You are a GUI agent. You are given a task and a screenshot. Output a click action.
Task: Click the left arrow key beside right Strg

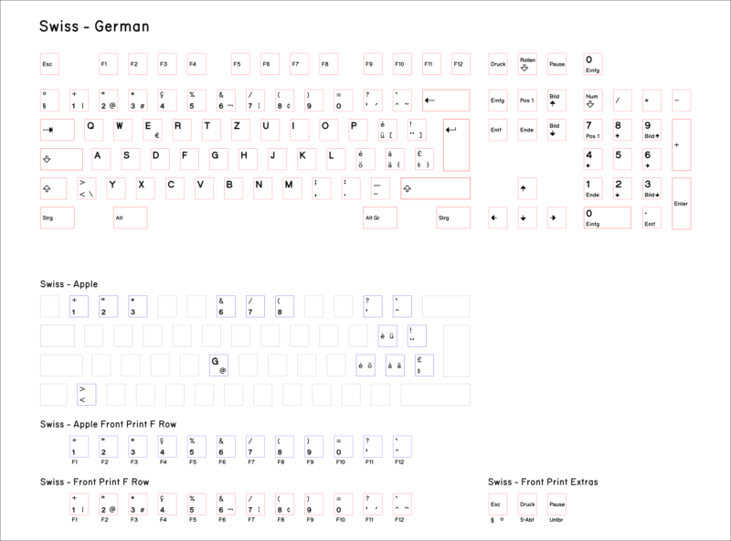click(x=498, y=217)
